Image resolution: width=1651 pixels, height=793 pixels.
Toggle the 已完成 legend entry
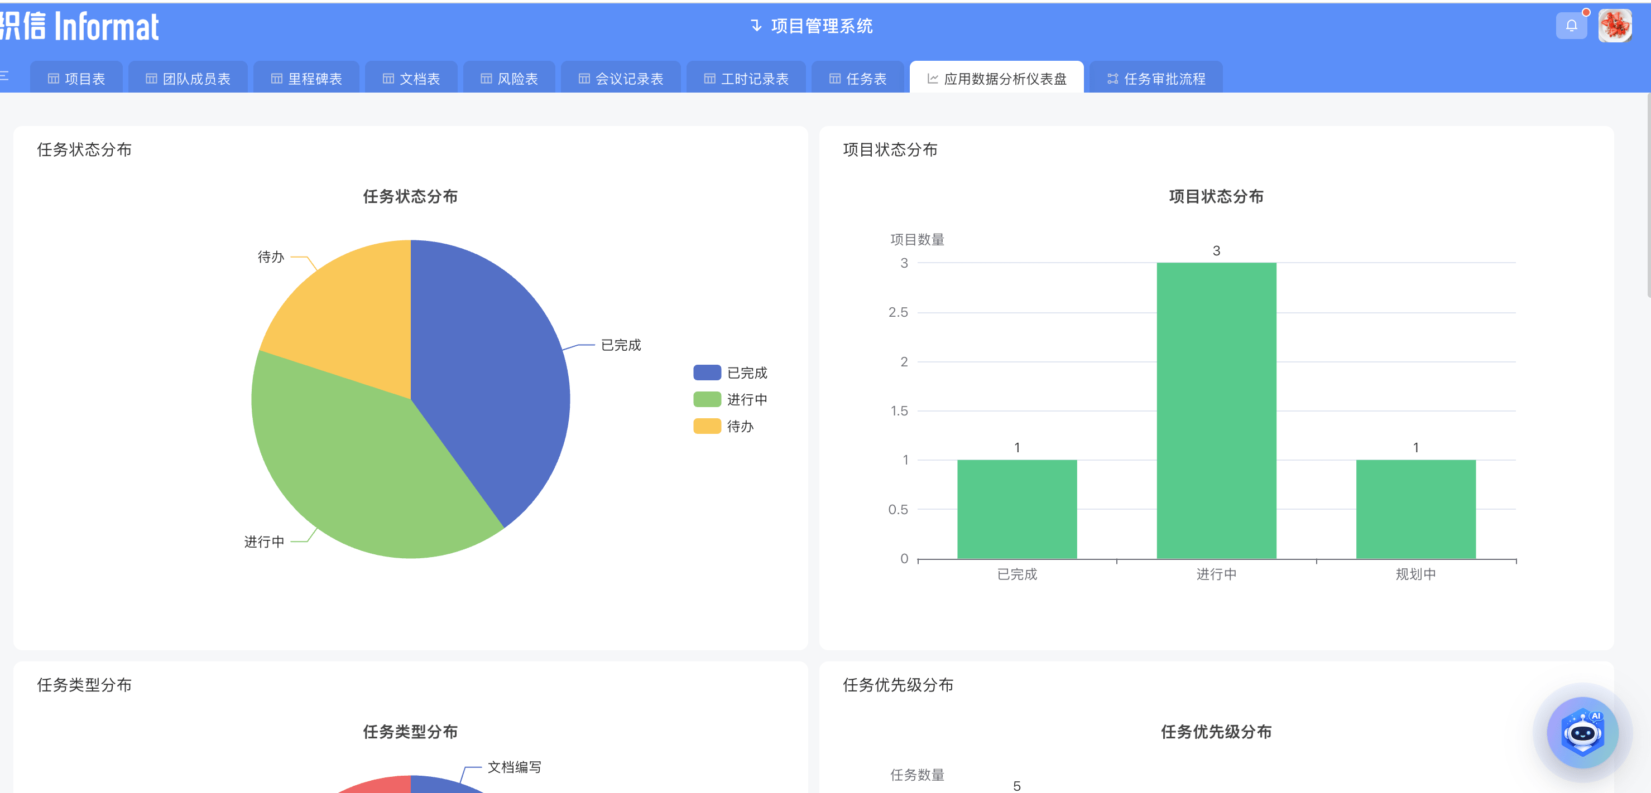[730, 373]
